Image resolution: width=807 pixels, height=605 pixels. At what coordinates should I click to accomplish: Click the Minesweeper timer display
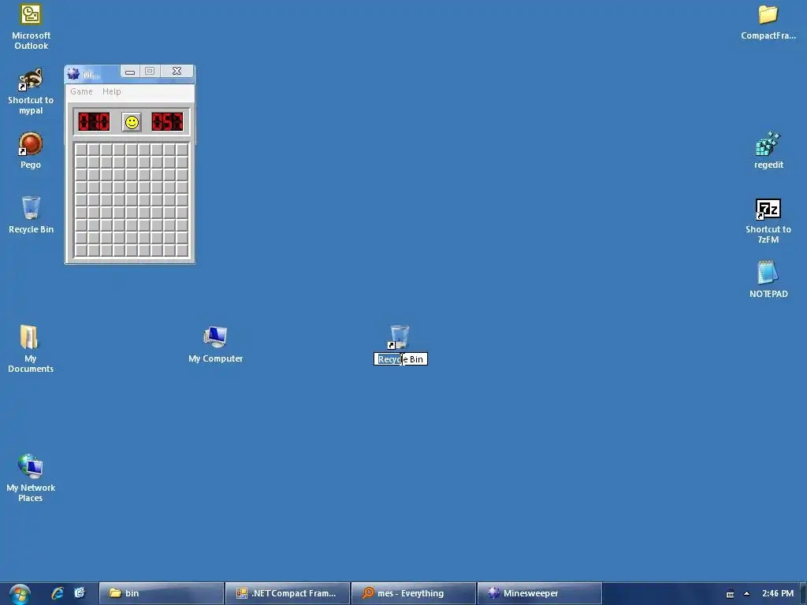tap(167, 122)
